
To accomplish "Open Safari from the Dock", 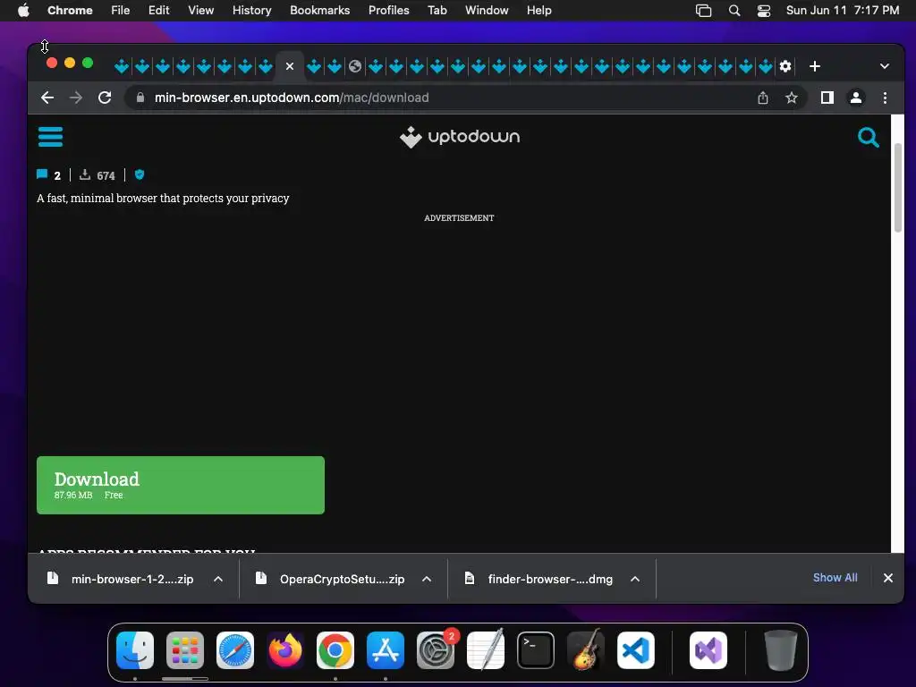I will (235, 650).
